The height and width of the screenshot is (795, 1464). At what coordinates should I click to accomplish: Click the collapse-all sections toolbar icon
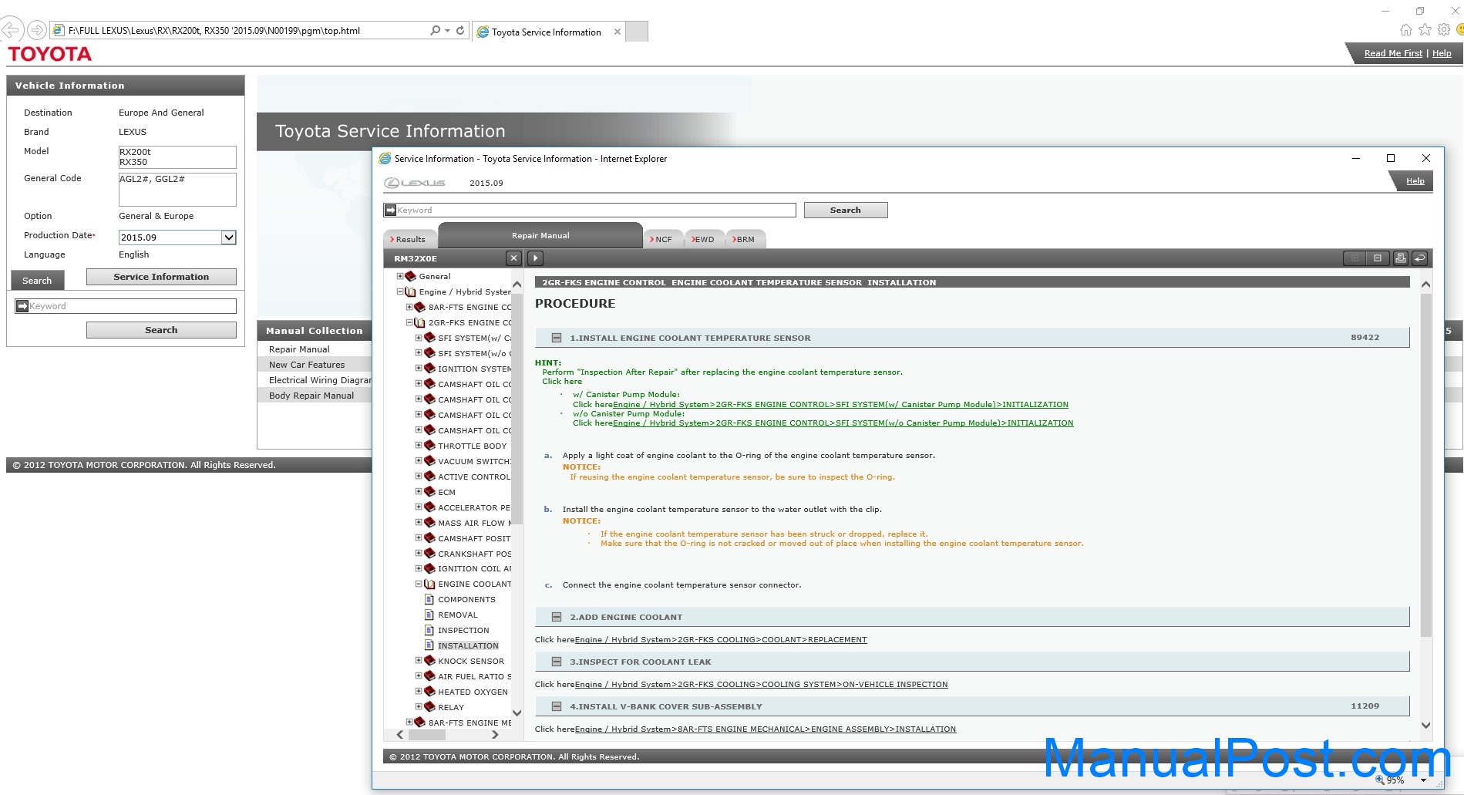[x=1377, y=258]
